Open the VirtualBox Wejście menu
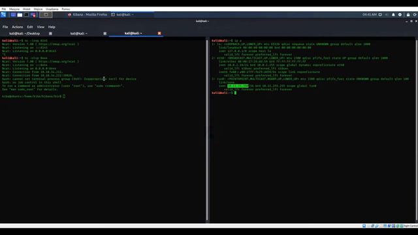 point(38,9)
